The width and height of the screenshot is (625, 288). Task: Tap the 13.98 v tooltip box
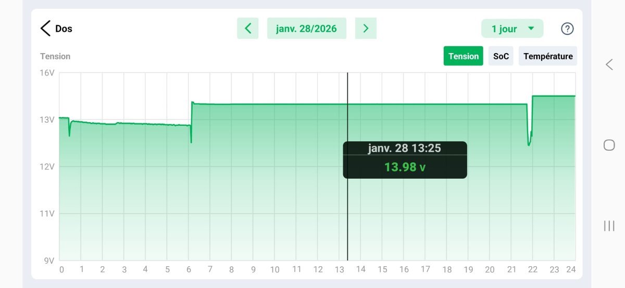click(x=405, y=160)
